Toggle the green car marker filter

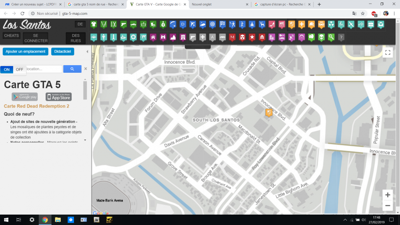(x=133, y=25)
